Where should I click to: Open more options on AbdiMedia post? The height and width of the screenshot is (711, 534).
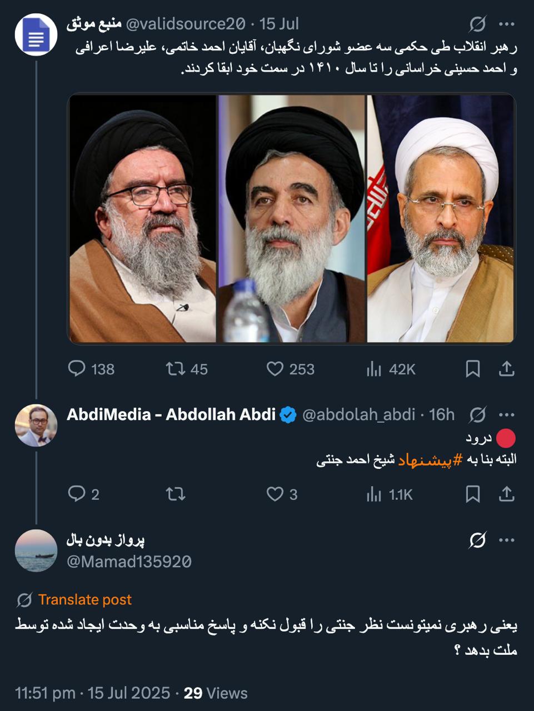point(507,414)
